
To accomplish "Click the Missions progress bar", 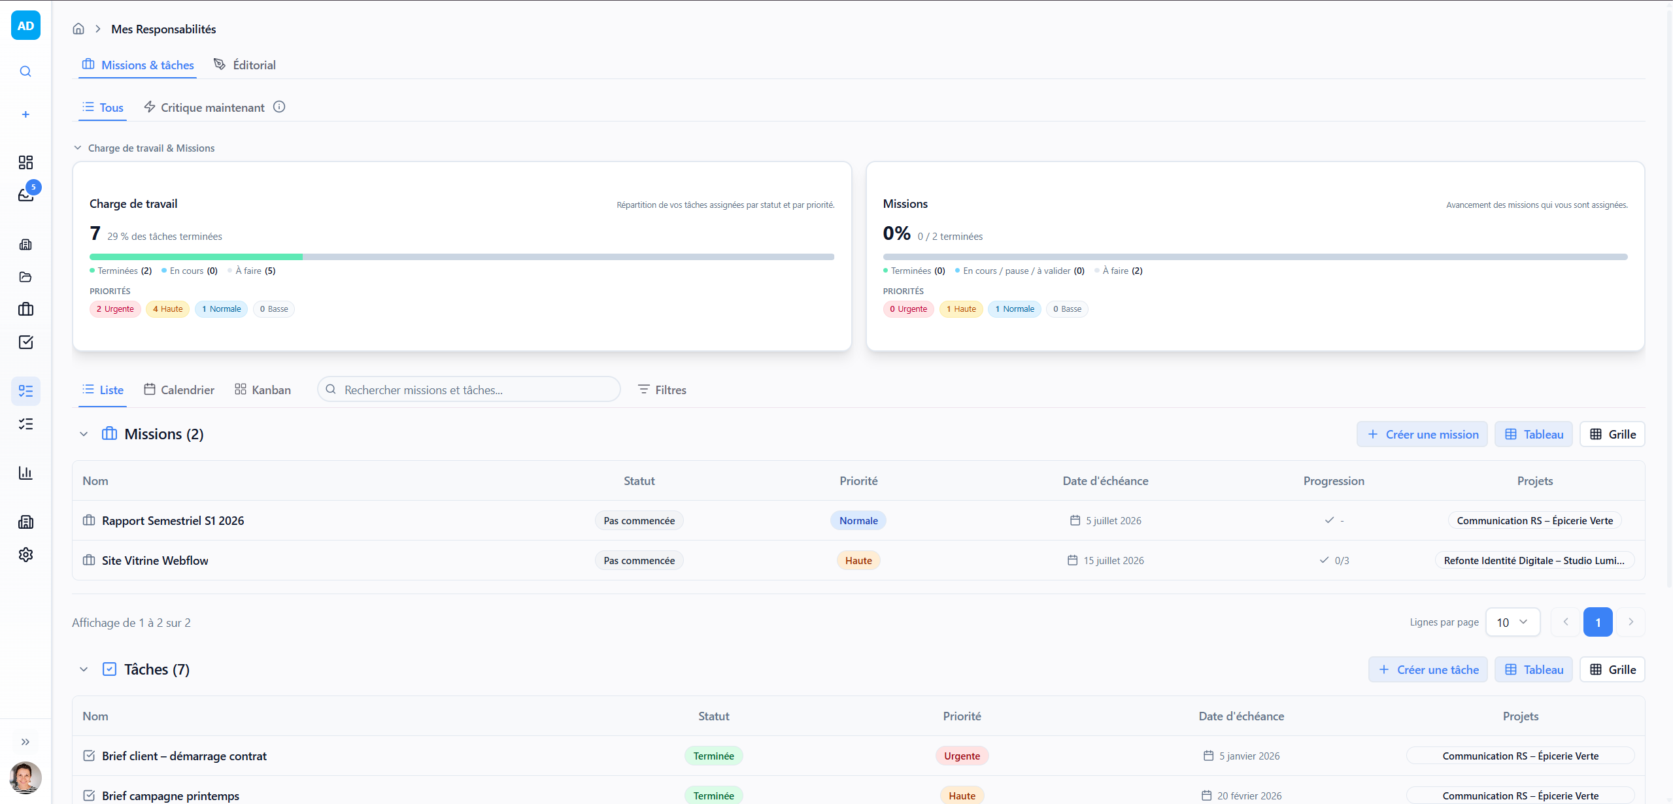I will click(x=1255, y=257).
